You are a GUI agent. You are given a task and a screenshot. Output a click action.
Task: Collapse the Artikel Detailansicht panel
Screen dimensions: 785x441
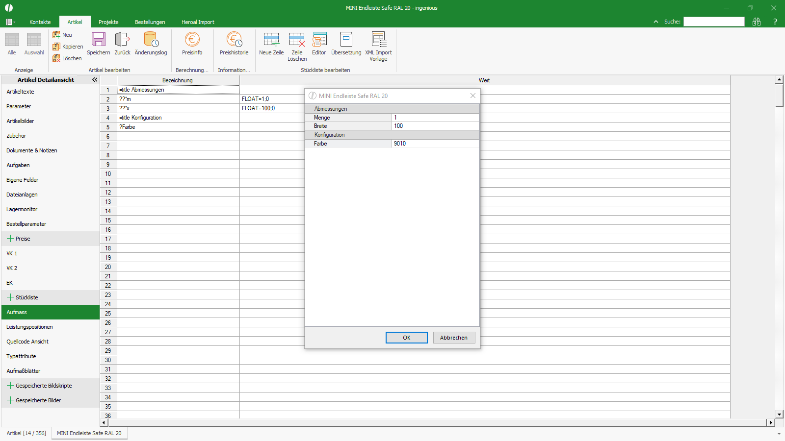95,79
